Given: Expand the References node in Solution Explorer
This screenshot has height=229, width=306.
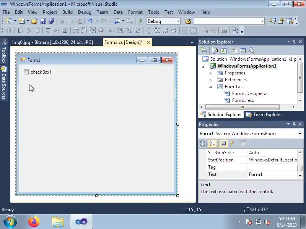Looking at the screenshot, I should point(211,80).
